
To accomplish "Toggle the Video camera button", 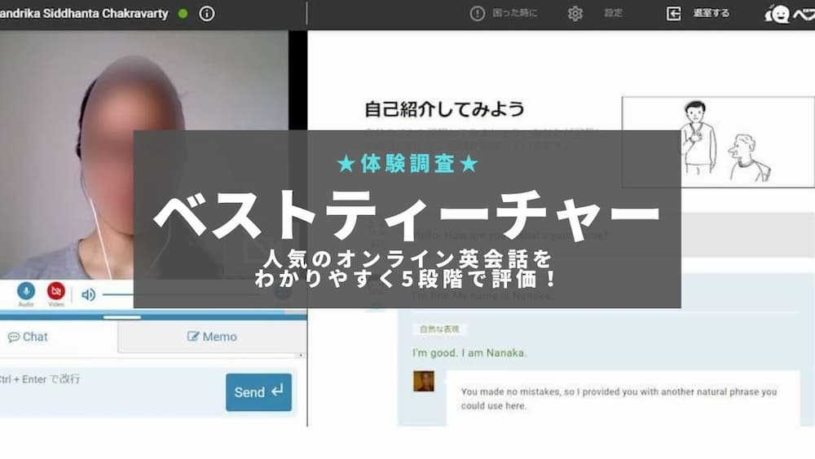I will tap(55, 290).
